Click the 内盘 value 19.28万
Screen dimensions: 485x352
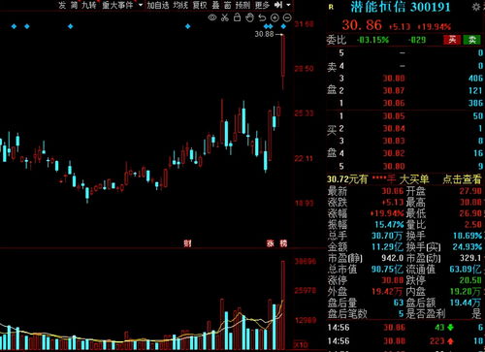point(466,292)
